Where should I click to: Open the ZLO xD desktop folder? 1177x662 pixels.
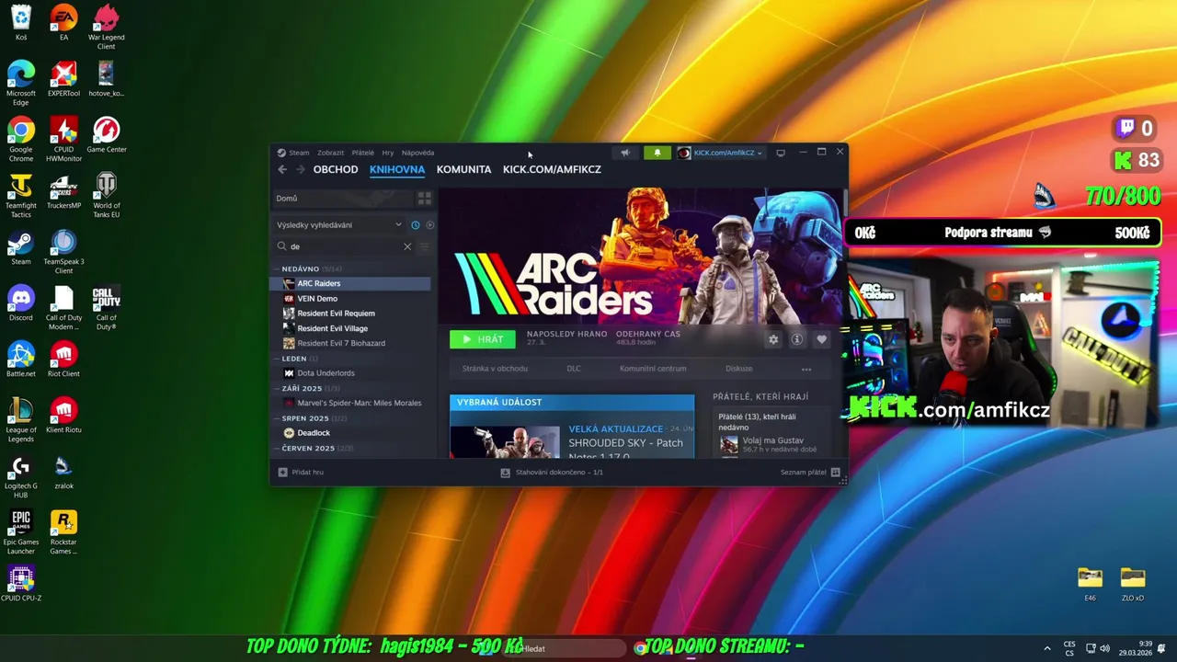click(1133, 583)
